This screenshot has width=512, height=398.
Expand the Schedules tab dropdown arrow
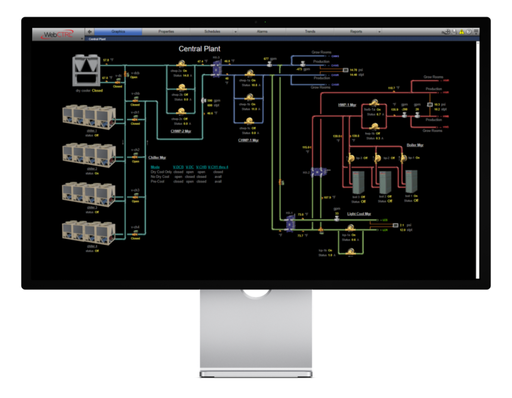pos(236,32)
